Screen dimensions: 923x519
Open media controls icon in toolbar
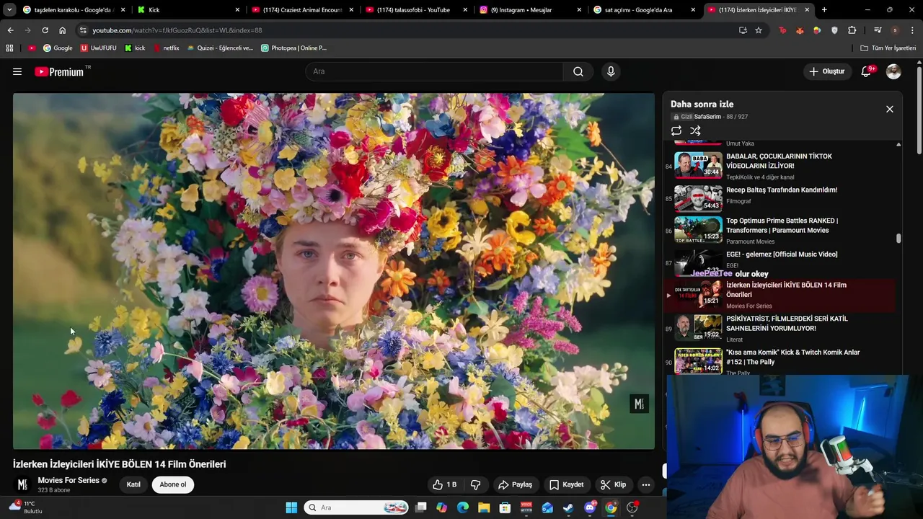coord(878,30)
